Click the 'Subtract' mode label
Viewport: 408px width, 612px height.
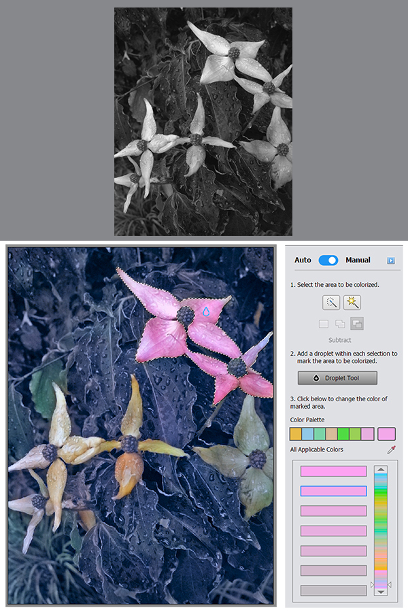(340, 340)
